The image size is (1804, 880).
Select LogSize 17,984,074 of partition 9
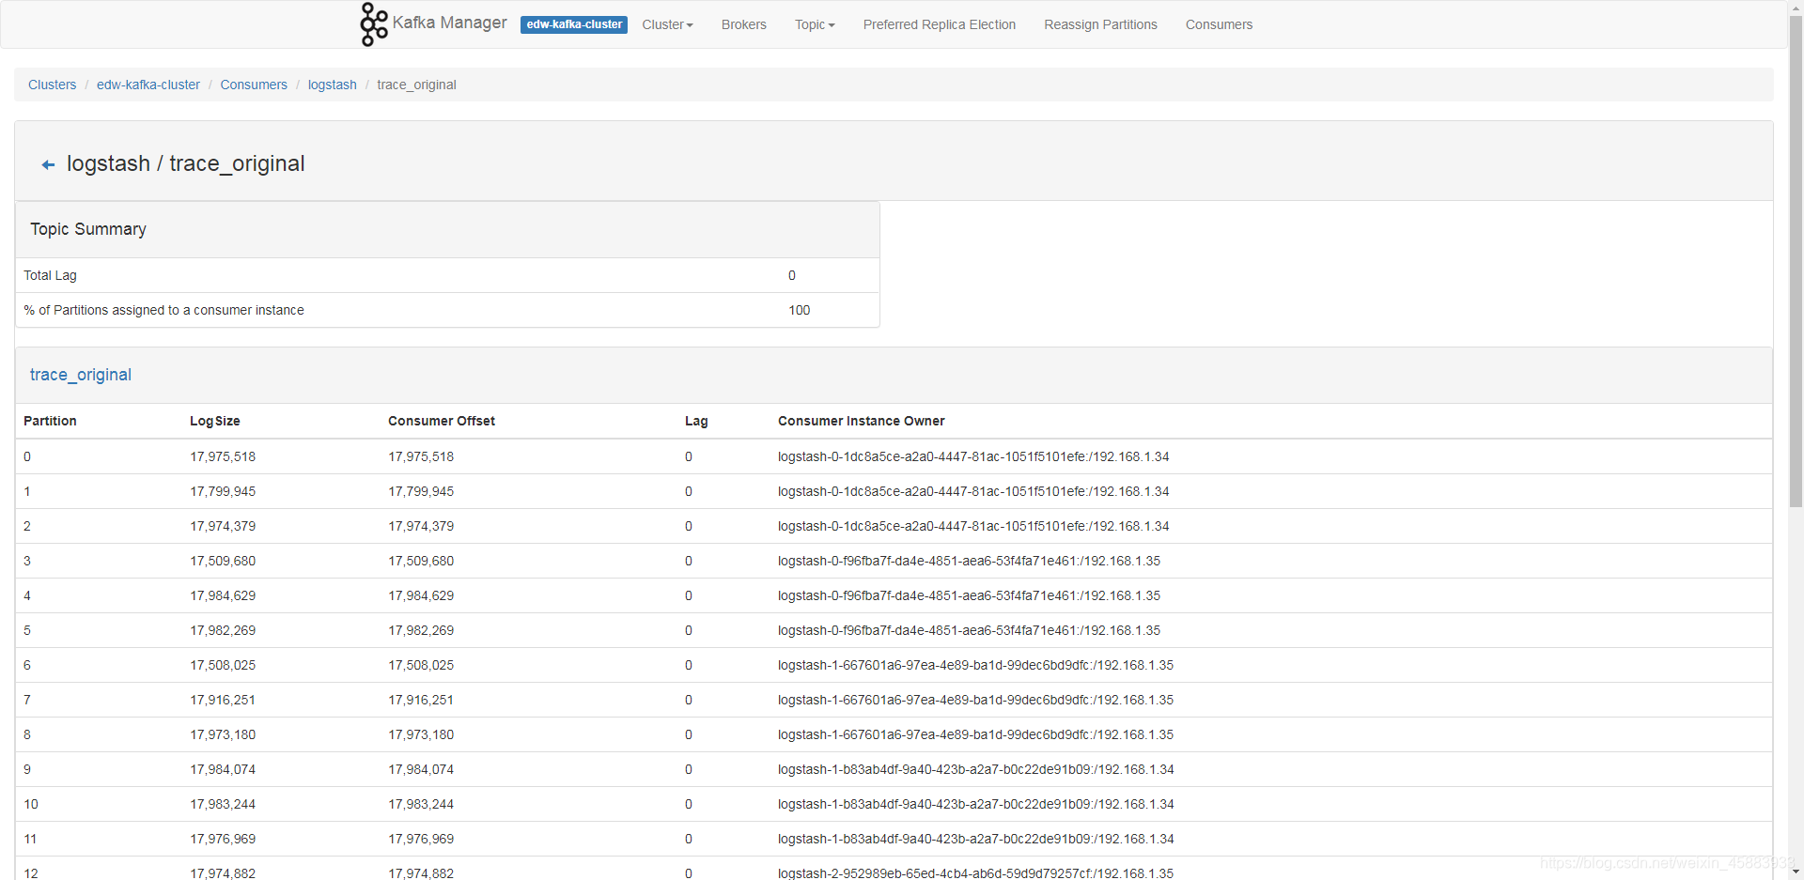click(x=223, y=769)
